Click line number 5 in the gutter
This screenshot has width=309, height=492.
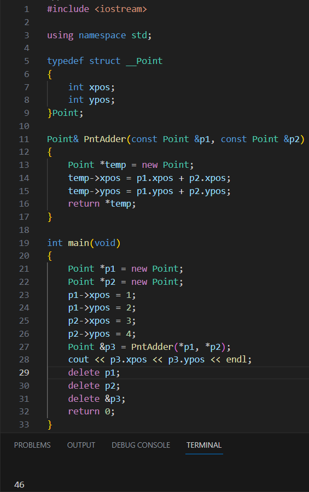27,61
